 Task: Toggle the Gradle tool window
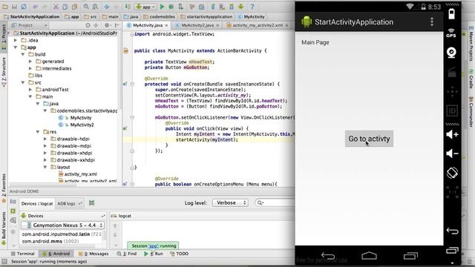[x=471, y=79]
